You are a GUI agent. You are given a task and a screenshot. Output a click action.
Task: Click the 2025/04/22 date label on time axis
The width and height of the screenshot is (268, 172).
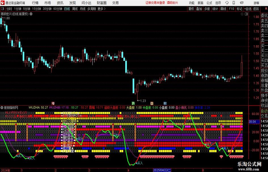coord(162,170)
